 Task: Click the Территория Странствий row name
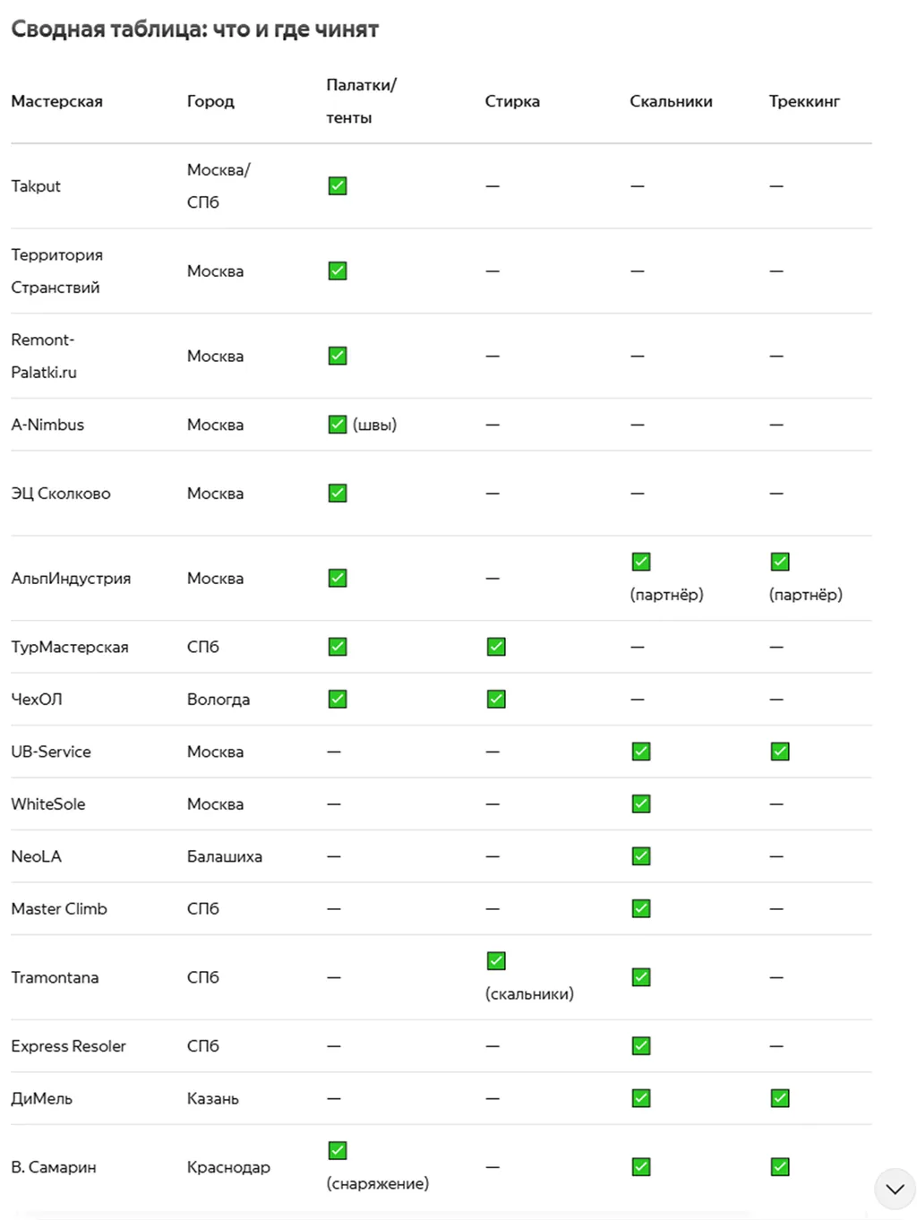click(x=56, y=271)
